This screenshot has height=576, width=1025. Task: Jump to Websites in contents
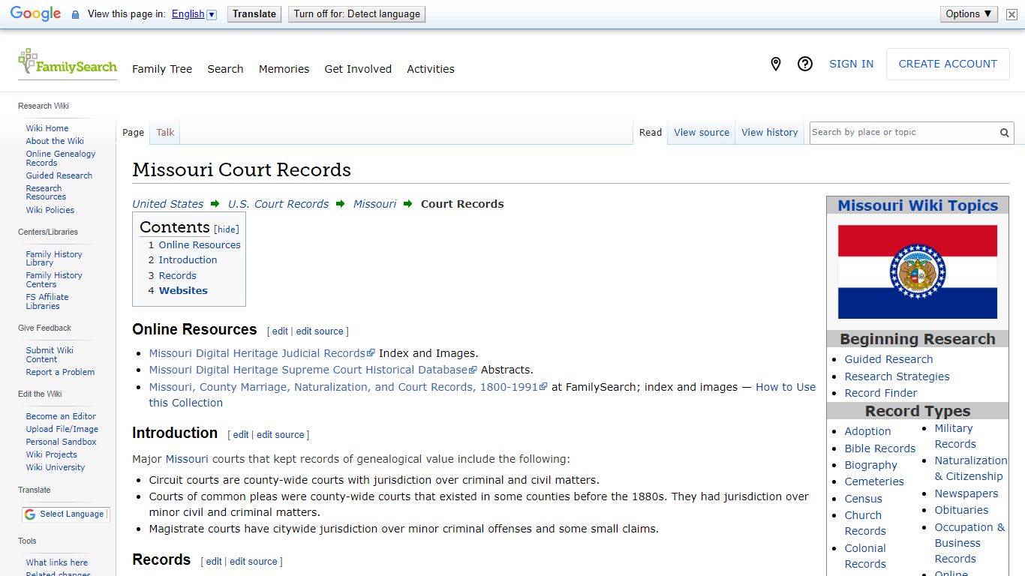tap(183, 291)
